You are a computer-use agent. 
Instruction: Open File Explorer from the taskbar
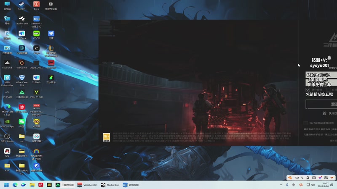pyautogui.click(x=32, y=185)
